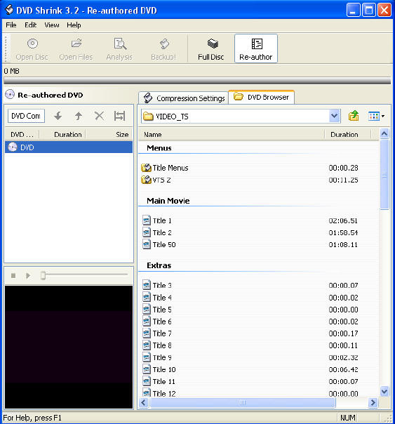
Task: Select Title 5 in Extras
Action: [157, 310]
